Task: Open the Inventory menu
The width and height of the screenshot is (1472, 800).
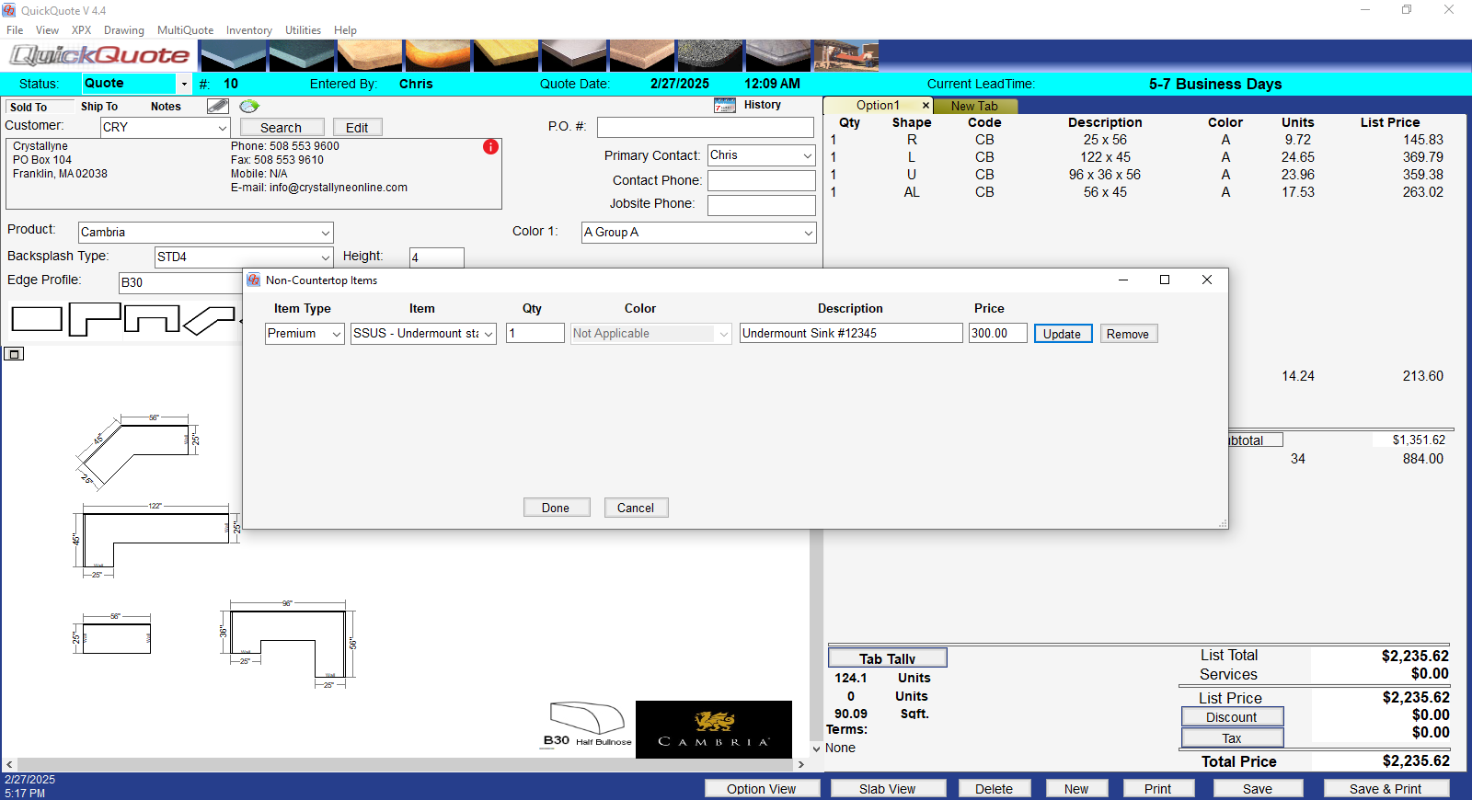Action: (x=249, y=30)
